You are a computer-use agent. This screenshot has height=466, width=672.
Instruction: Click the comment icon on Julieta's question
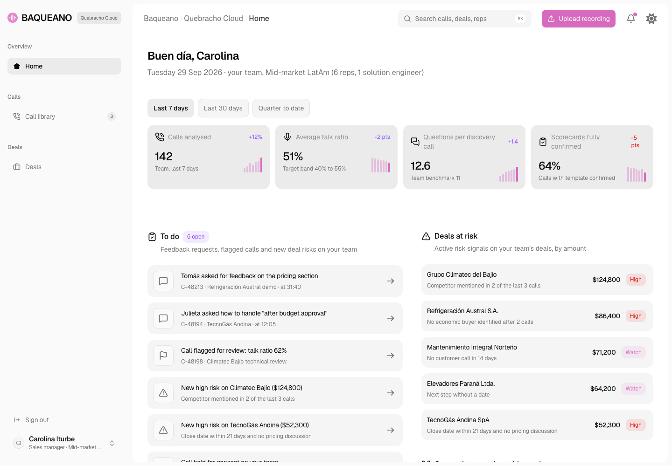pyautogui.click(x=163, y=318)
